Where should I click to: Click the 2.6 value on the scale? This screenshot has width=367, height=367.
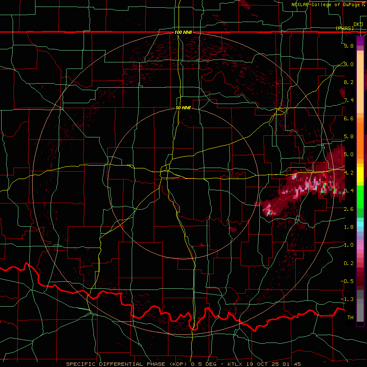coord(349,209)
